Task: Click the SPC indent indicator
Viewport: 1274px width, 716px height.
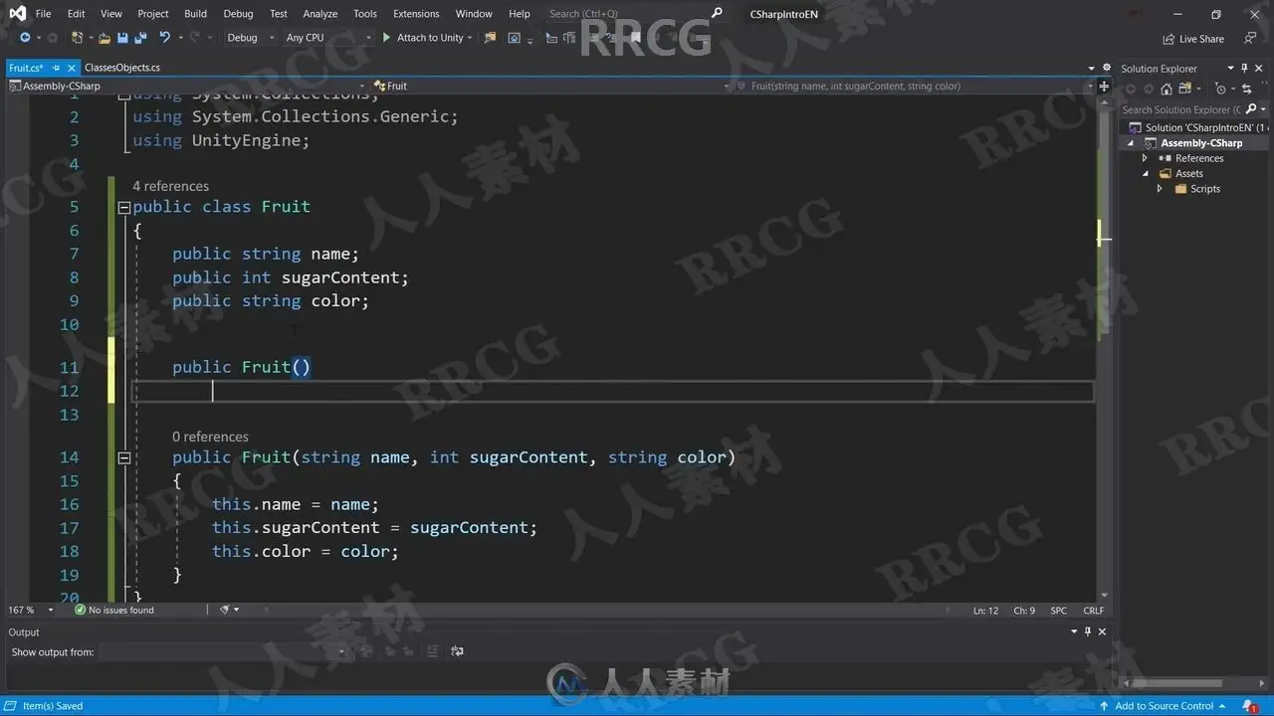Action: tap(1058, 610)
